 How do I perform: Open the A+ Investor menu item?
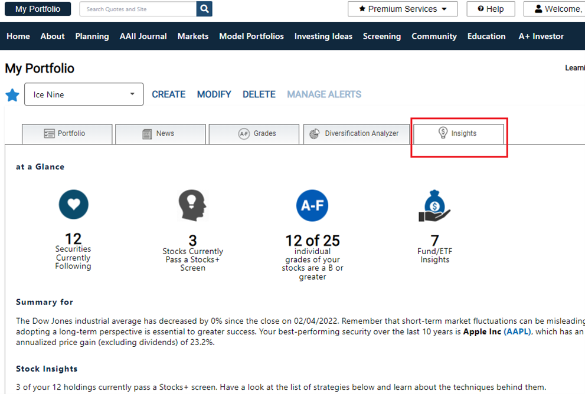pos(541,36)
